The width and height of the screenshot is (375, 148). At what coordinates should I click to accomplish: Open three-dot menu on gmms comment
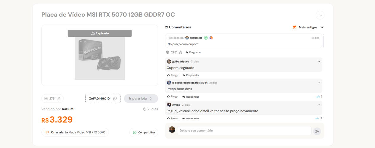click(x=319, y=105)
